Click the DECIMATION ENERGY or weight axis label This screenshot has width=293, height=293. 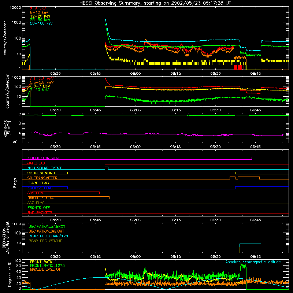[x=5, y=238]
